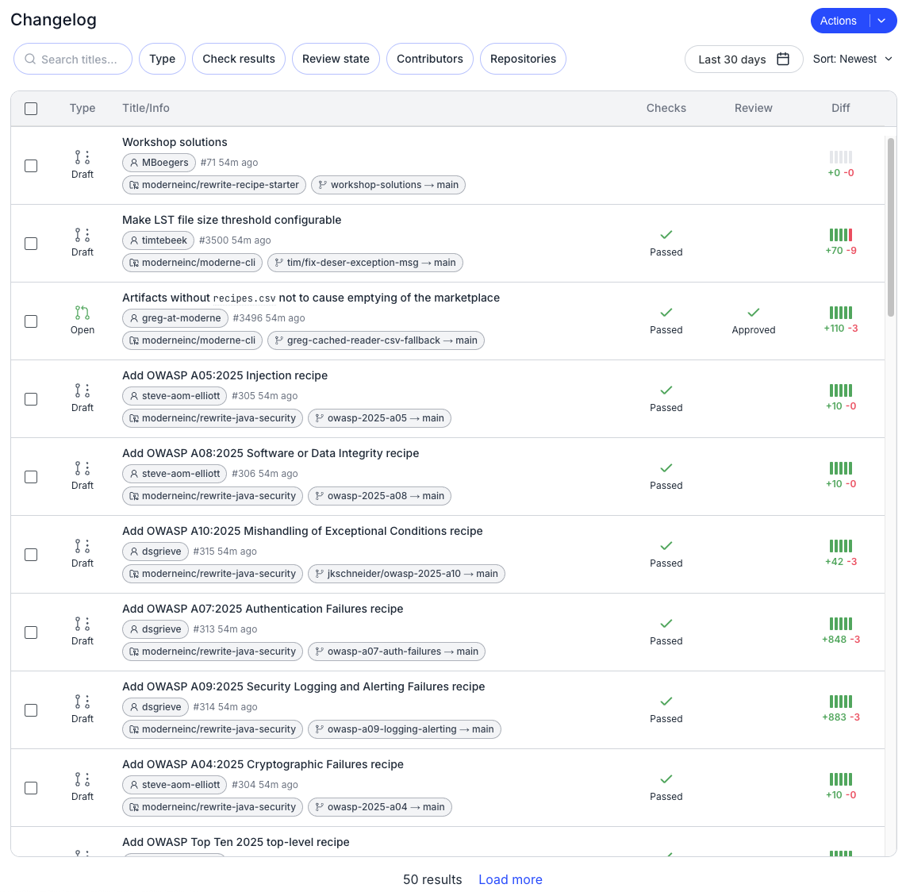Click the Title/Info column header

(x=146, y=108)
